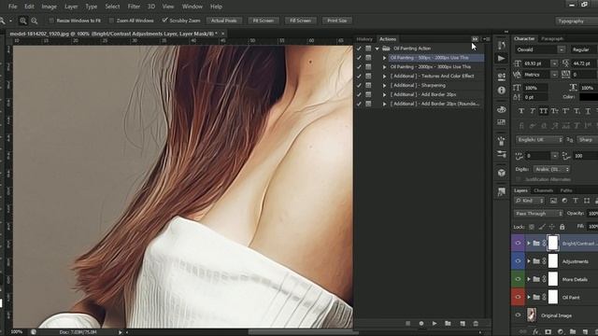Image resolution: width=598 pixels, height=336 pixels.
Task: Create new adjustment layer icon
Action: point(561,332)
